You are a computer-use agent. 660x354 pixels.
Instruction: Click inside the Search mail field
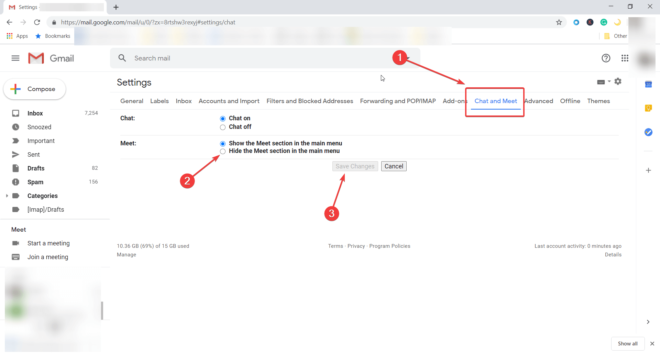coord(241,58)
